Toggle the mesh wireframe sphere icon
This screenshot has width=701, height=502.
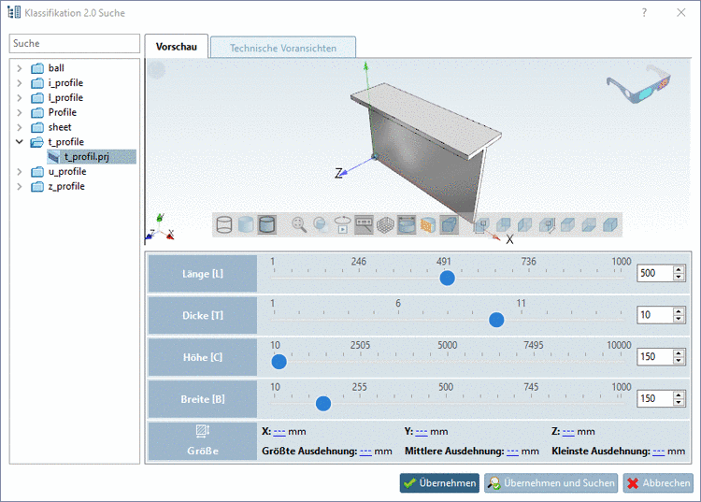(x=385, y=224)
